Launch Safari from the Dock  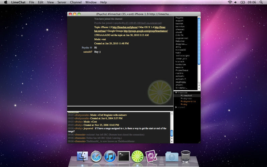[96, 156]
